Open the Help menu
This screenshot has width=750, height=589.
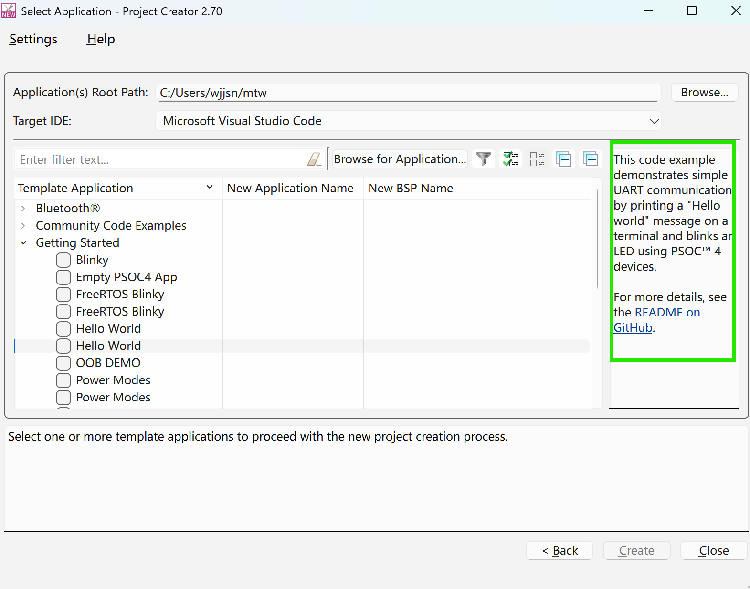click(101, 39)
